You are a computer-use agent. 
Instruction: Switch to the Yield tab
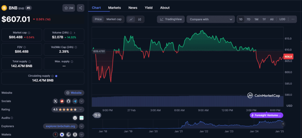[x=149, y=8]
